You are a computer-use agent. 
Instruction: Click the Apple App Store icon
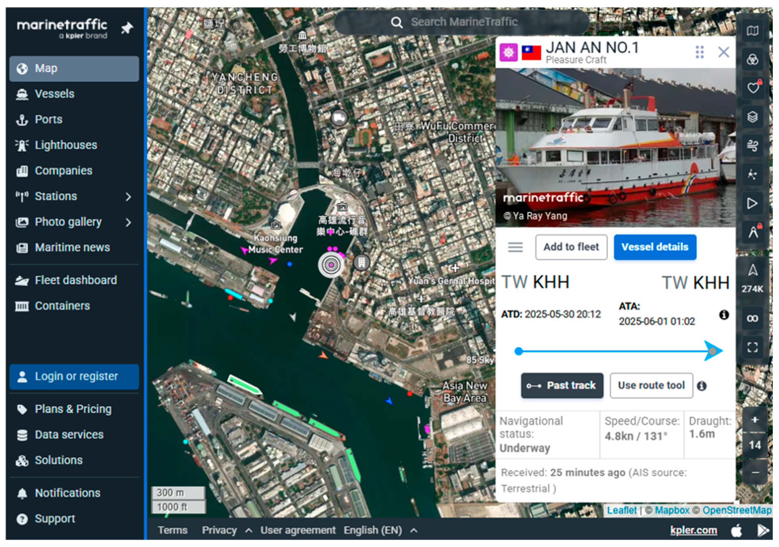[736, 530]
